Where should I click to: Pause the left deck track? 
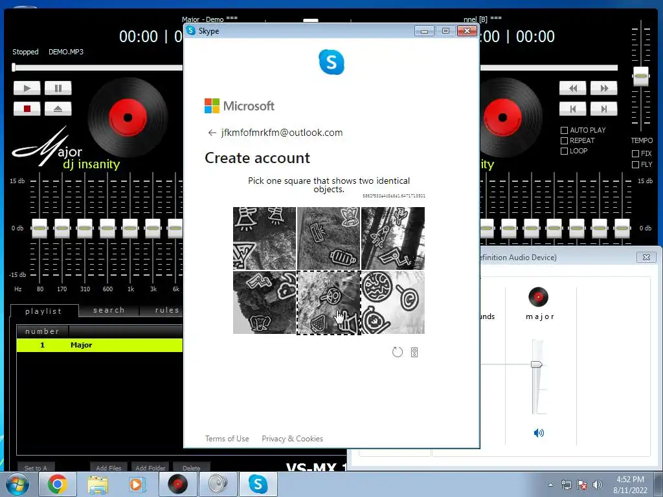point(58,88)
